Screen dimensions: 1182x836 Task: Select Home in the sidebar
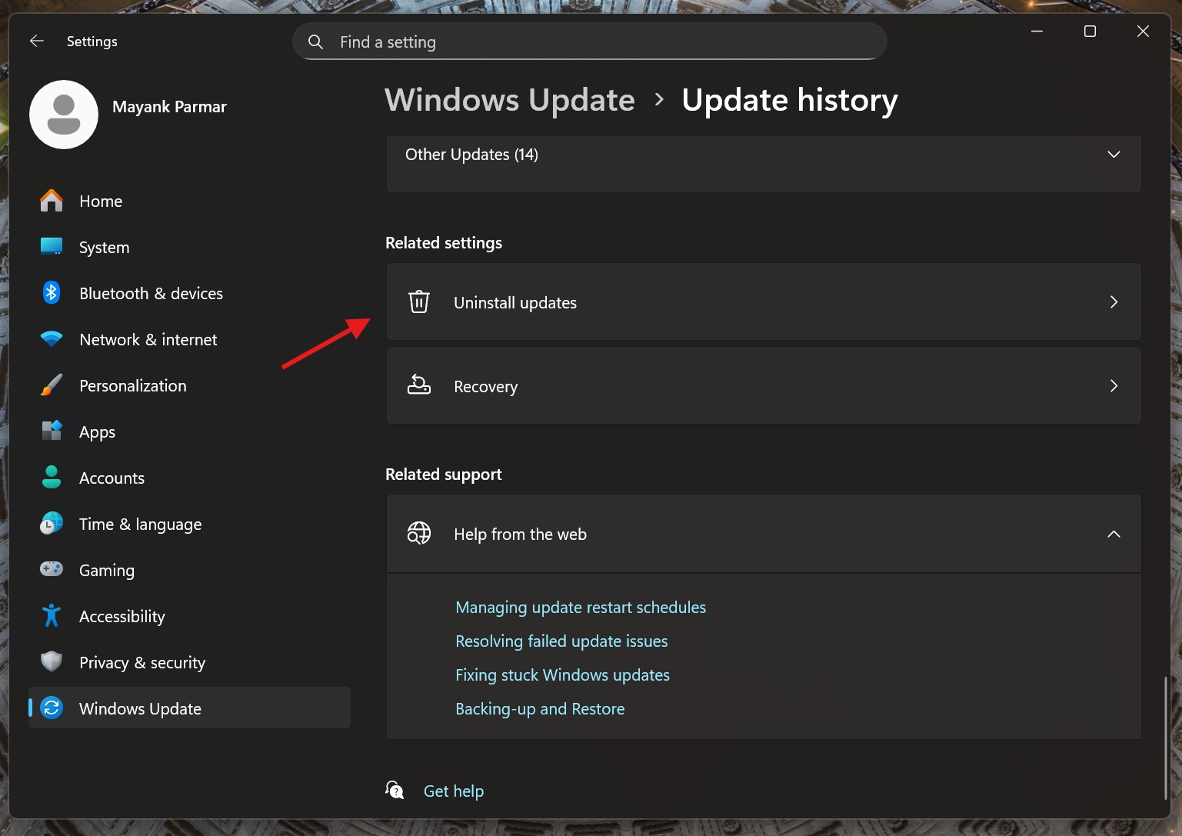pyautogui.click(x=100, y=201)
